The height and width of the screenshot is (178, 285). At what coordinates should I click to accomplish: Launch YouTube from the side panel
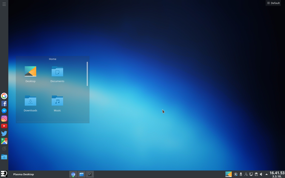(4, 126)
